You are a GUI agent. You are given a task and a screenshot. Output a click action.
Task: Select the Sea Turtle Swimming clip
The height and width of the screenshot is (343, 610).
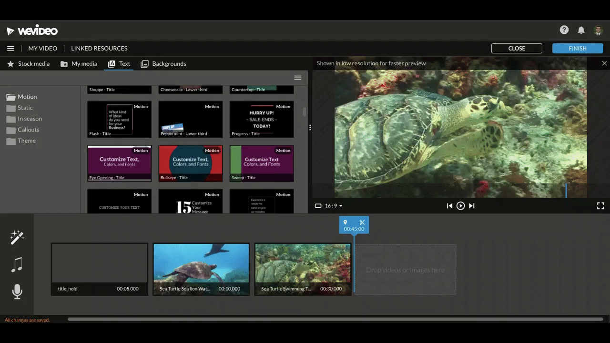click(x=303, y=269)
